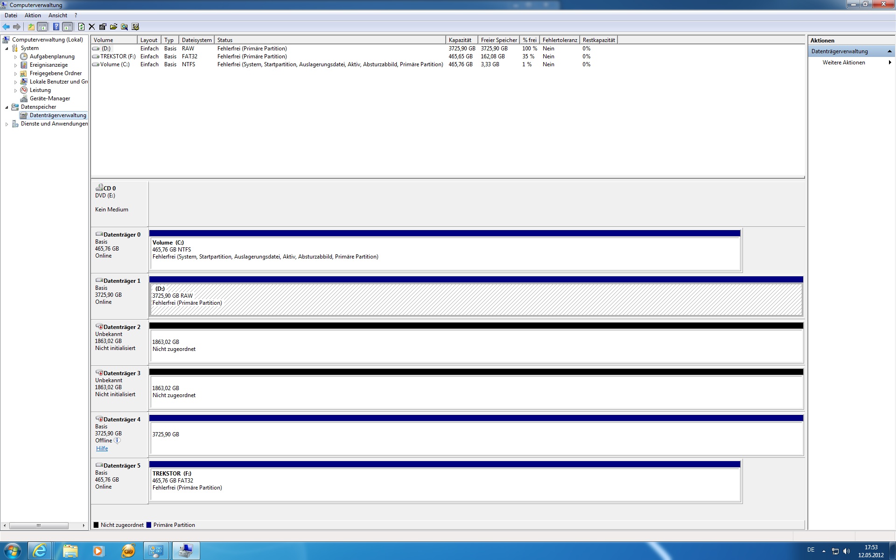
Task: Click the blue Help question mark icon
Action: coord(56,27)
